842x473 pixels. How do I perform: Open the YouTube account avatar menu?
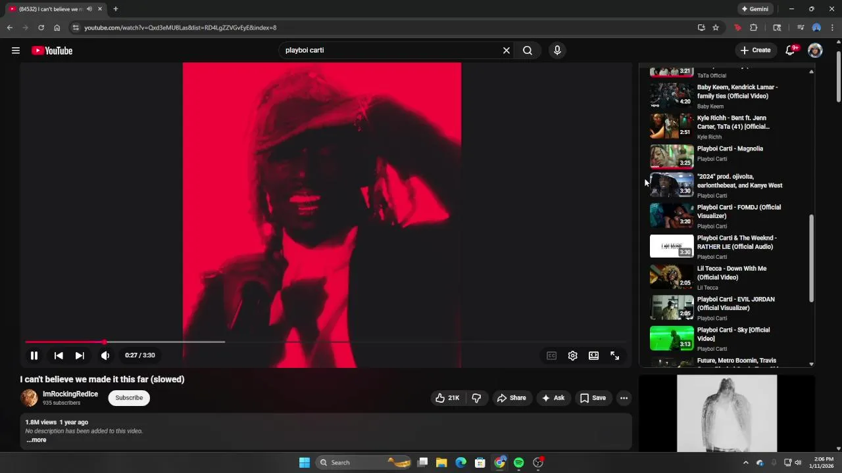point(815,51)
